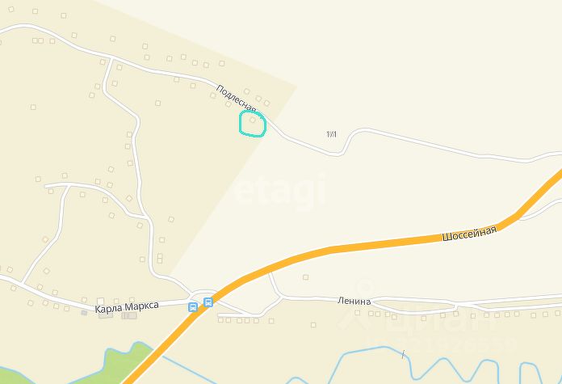Click the right bus stop icon by highway
The width and height of the screenshot is (562, 384).
pyautogui.click(x=208, y=302)
